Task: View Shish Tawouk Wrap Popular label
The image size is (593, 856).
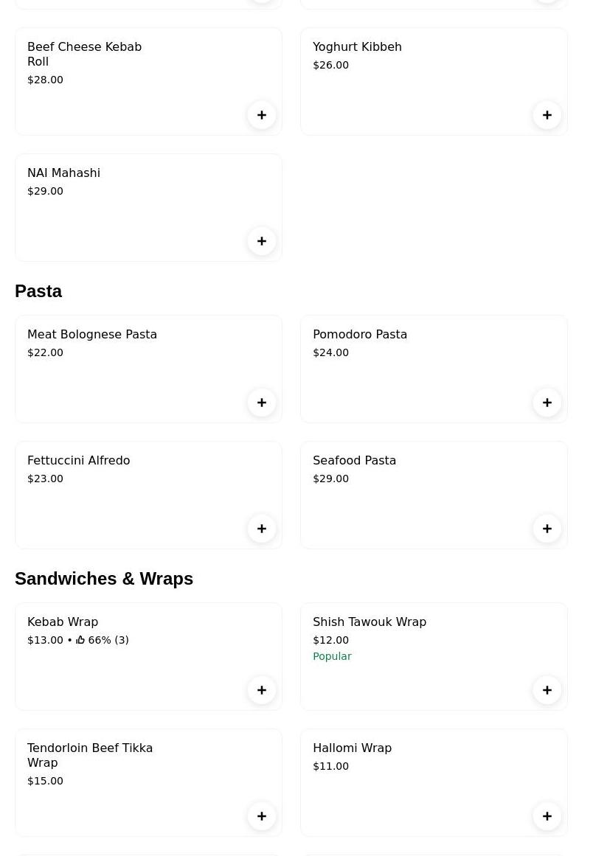Action: [x=332, y=656]
